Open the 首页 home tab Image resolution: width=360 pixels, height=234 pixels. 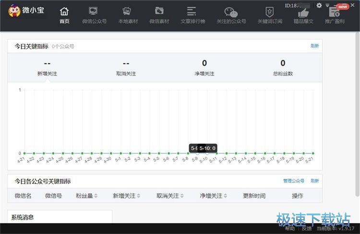64,16
